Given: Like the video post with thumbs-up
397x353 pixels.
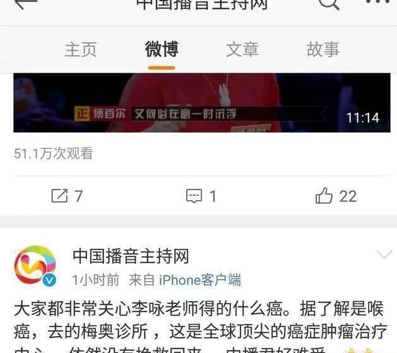Looking at the screenshot, I should click(x=324, y=196).
